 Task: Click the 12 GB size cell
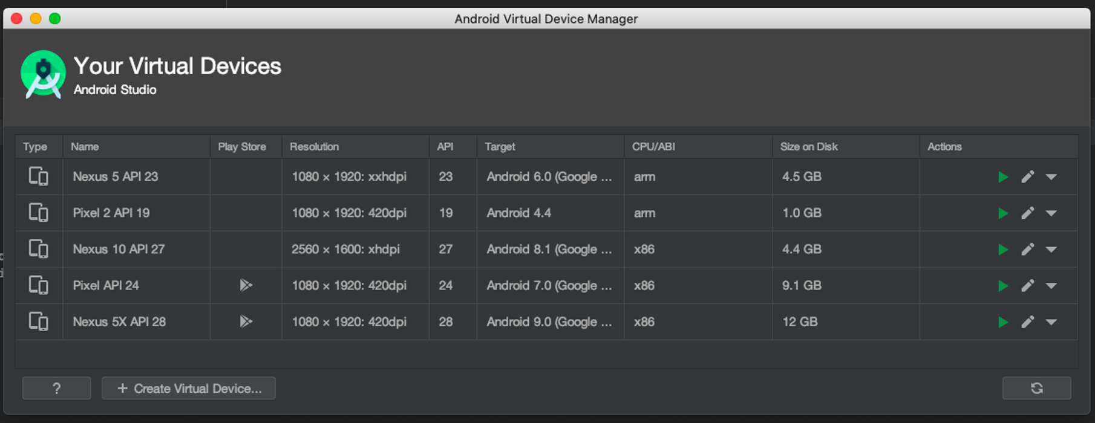tap(846, 321)
